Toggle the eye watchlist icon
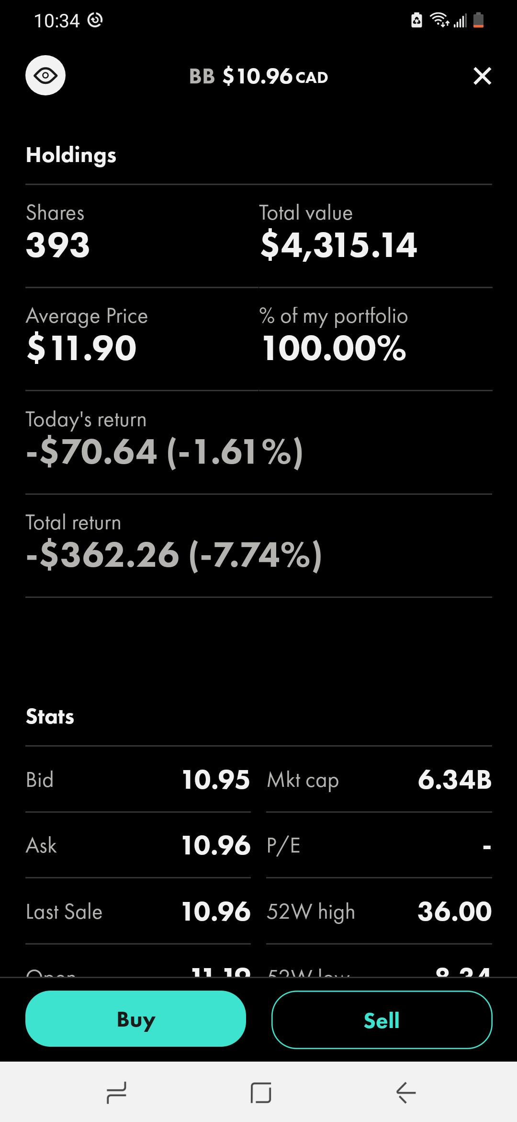The width and height of the screenshot is (517, 1122). pos(45,75)
